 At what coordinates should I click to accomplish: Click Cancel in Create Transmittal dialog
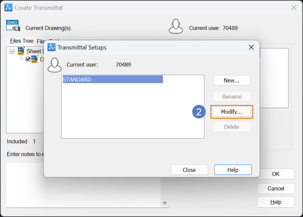[x=276, y=189]
